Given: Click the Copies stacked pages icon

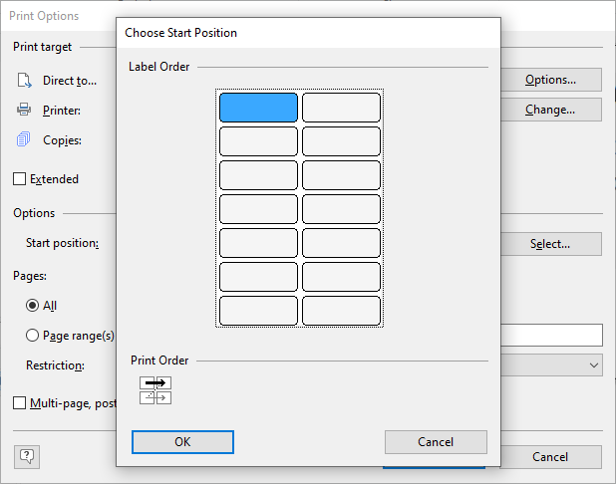Looking at the screenshot, I should pyautogui.click(x=23, y=139).
